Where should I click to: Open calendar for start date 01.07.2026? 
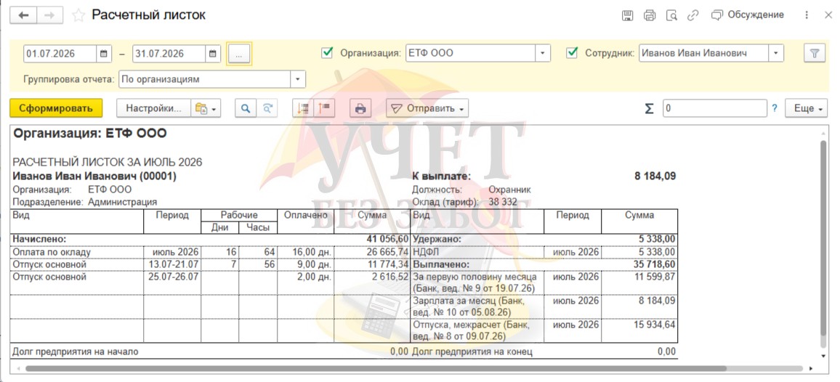tap(103, 54)
